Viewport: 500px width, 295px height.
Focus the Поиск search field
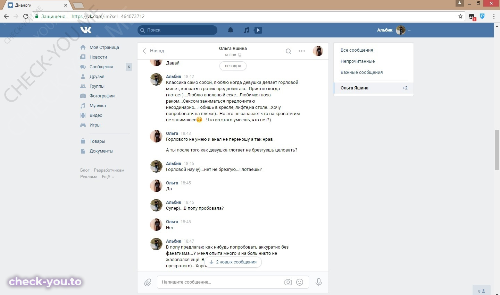177,30
